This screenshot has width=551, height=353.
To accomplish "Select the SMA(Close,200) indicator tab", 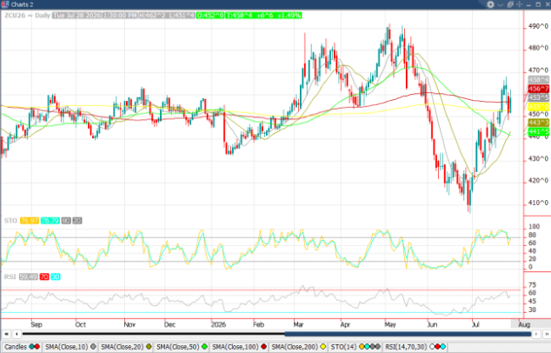I will coord(298,347).
